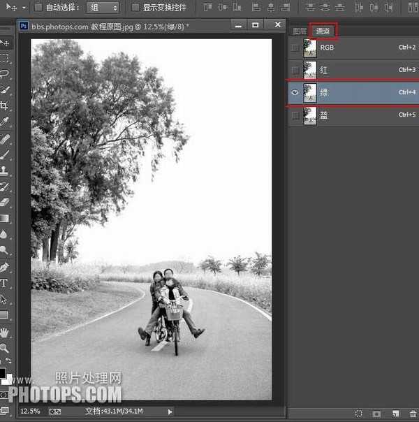
Task: Select the Hand tool
Action: [x=4, y=332]
